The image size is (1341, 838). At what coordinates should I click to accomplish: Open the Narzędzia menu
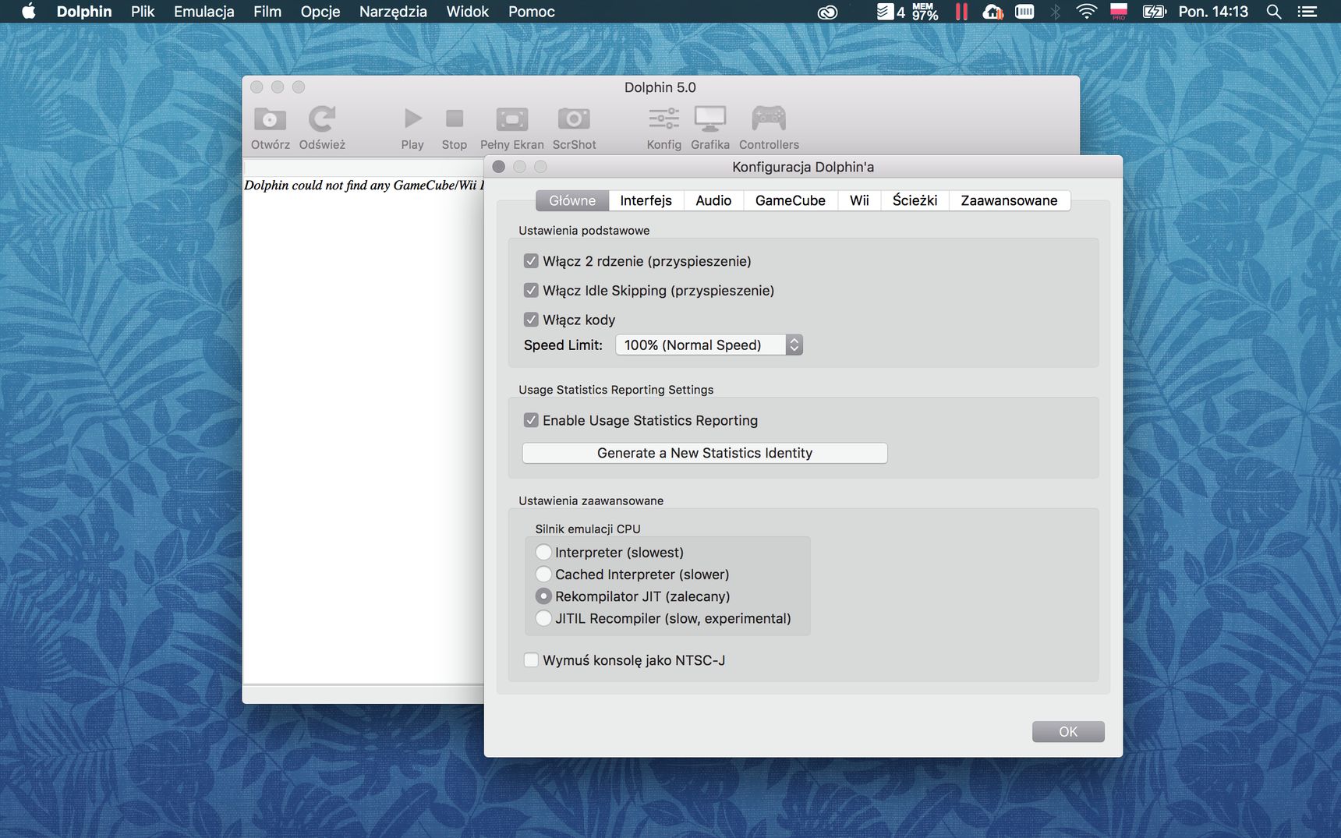click(x=393, y=12)
